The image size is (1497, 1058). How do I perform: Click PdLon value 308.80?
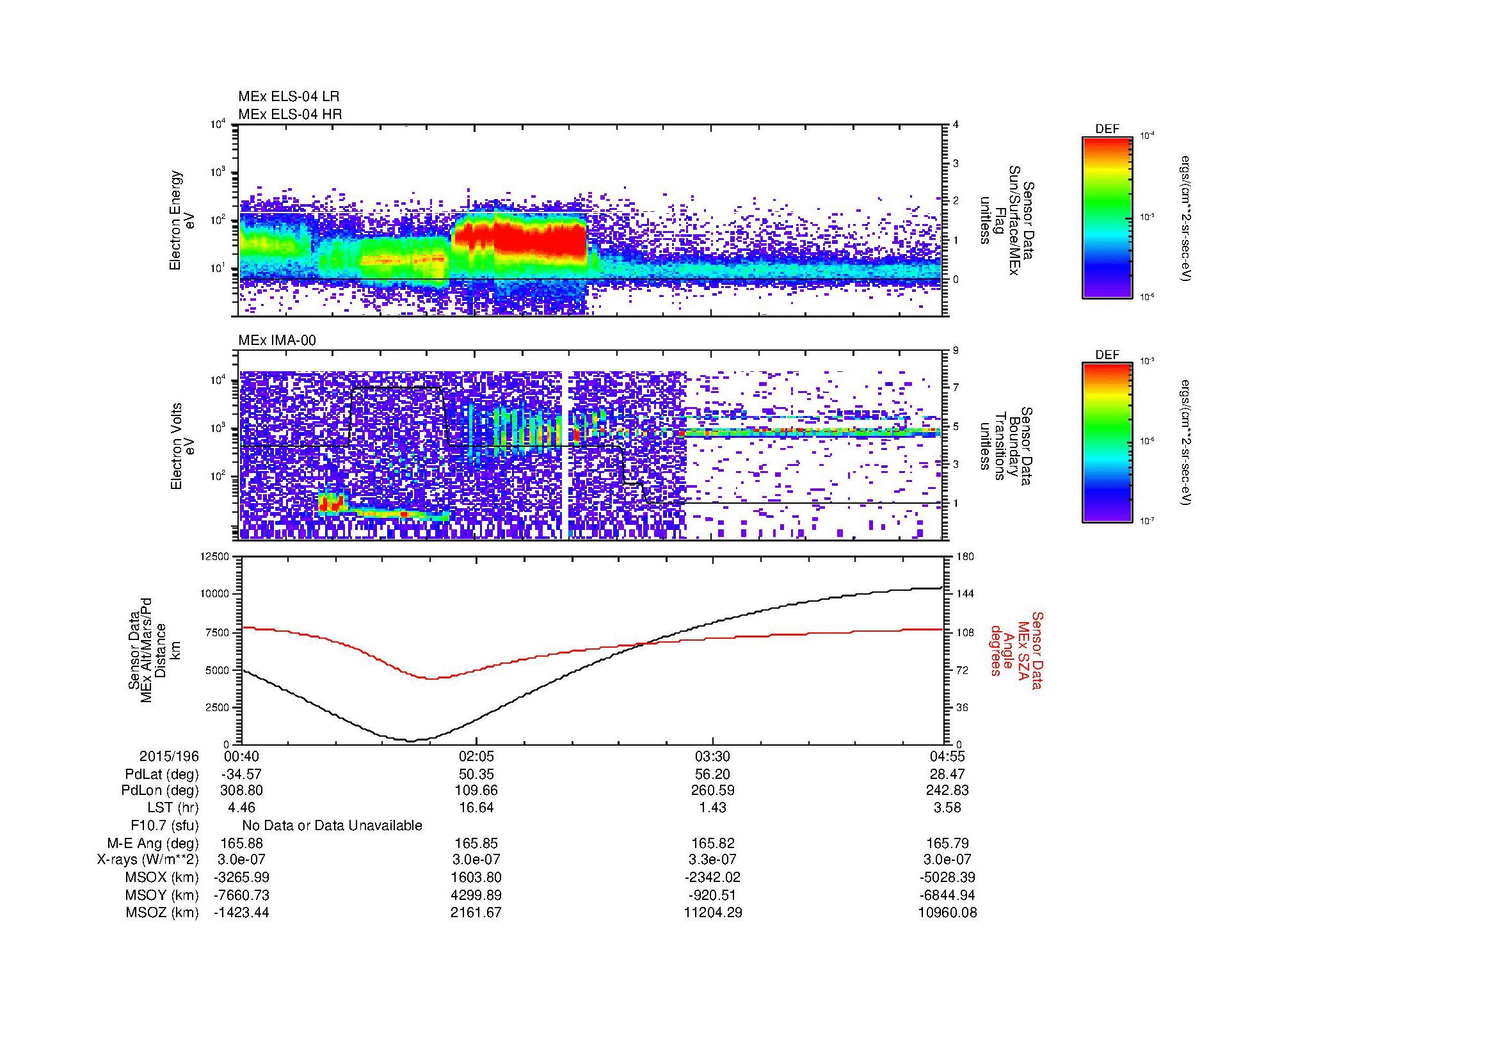242,790
